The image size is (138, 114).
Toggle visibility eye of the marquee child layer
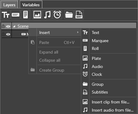8,34
